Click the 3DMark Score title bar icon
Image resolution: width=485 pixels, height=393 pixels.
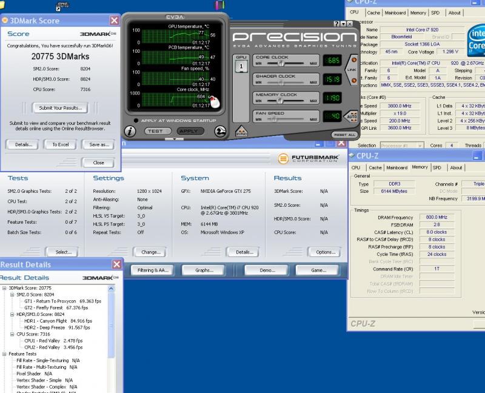pyautogui.click(x=5, y=21)
